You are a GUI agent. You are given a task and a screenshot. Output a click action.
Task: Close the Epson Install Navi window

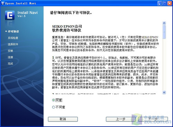170,3
